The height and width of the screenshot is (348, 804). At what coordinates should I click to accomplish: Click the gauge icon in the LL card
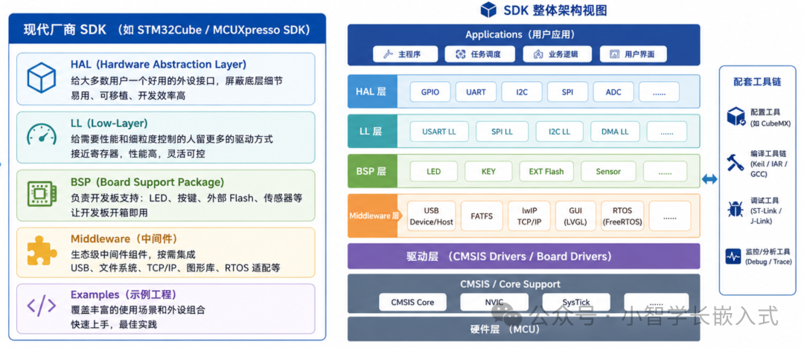42,136
